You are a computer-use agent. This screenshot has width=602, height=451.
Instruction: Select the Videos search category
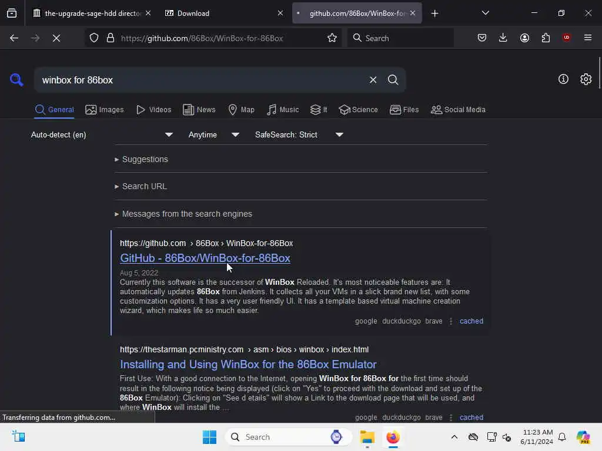tap(153, 110)
